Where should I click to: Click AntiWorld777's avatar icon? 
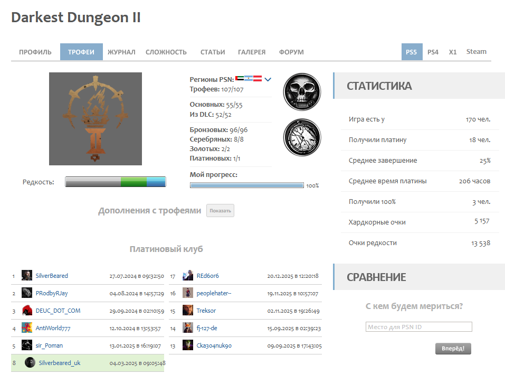tap(27, 328)
